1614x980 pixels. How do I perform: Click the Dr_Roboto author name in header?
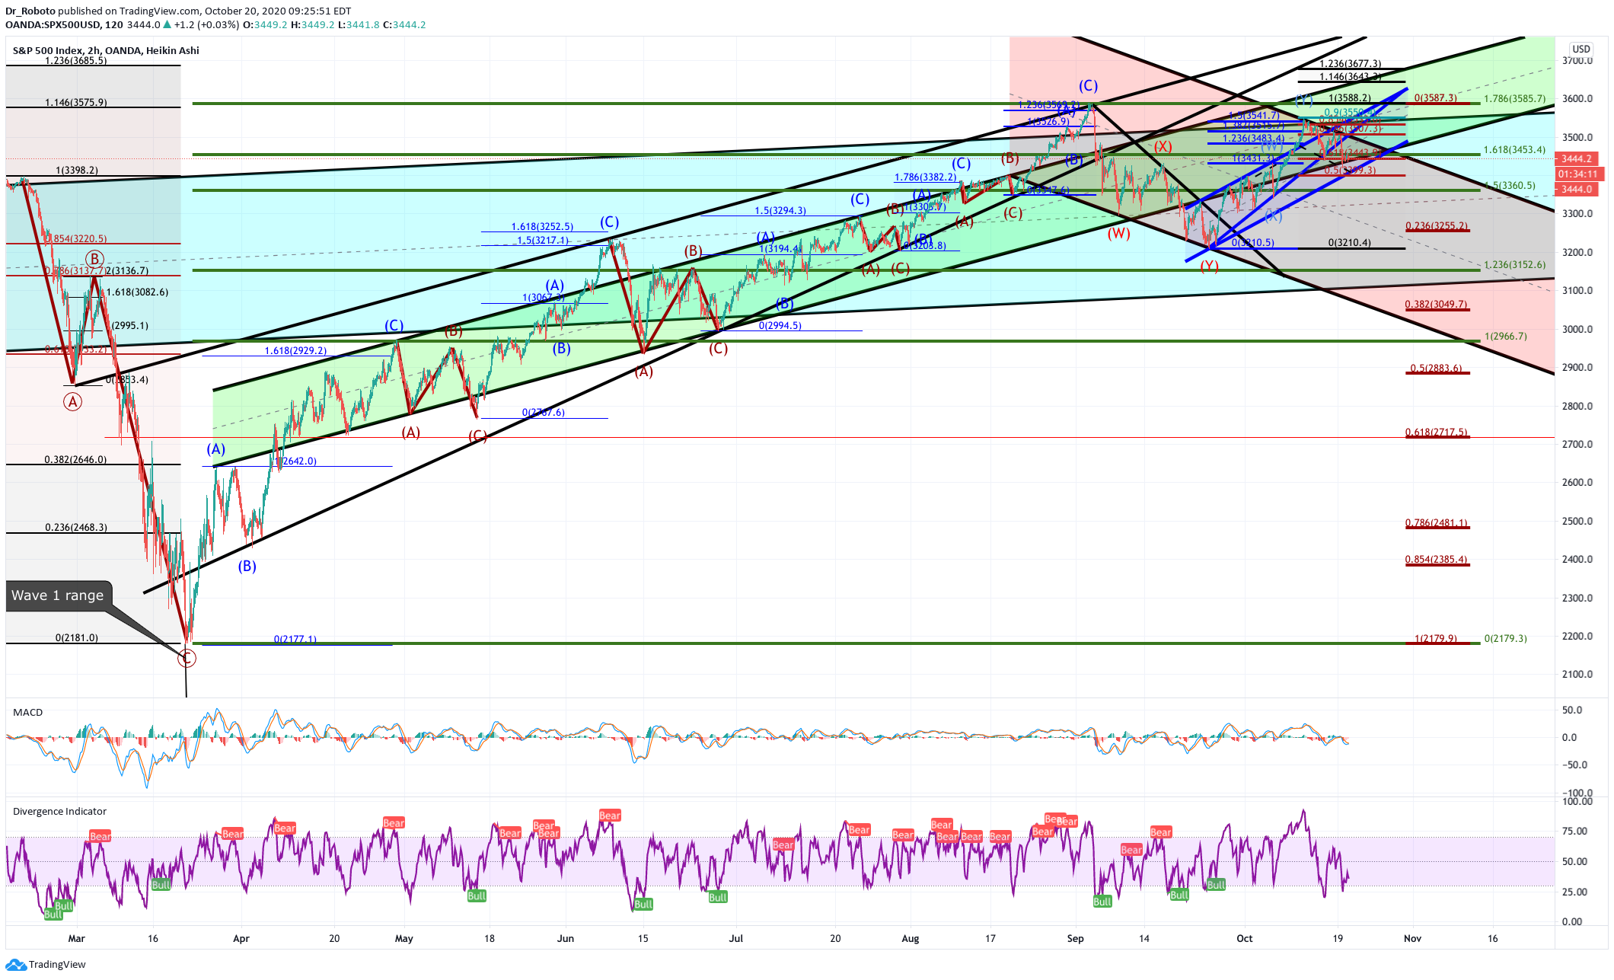point(30,11)
